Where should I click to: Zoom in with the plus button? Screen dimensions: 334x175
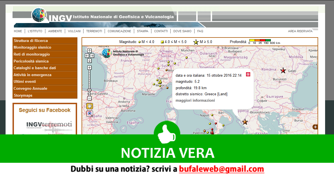(89, 67)
